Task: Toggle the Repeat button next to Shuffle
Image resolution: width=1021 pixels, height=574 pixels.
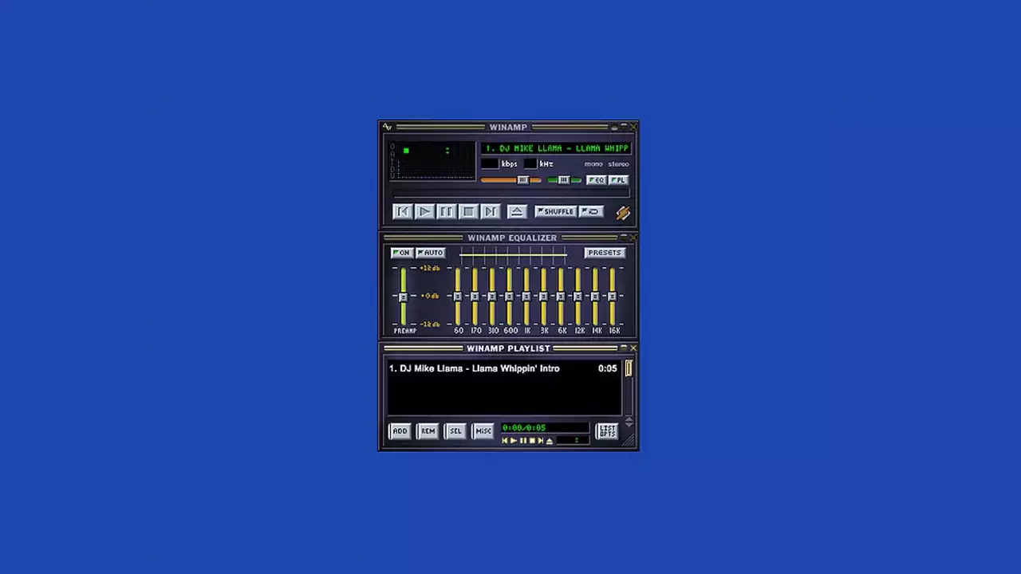Action: coord(591,211)
